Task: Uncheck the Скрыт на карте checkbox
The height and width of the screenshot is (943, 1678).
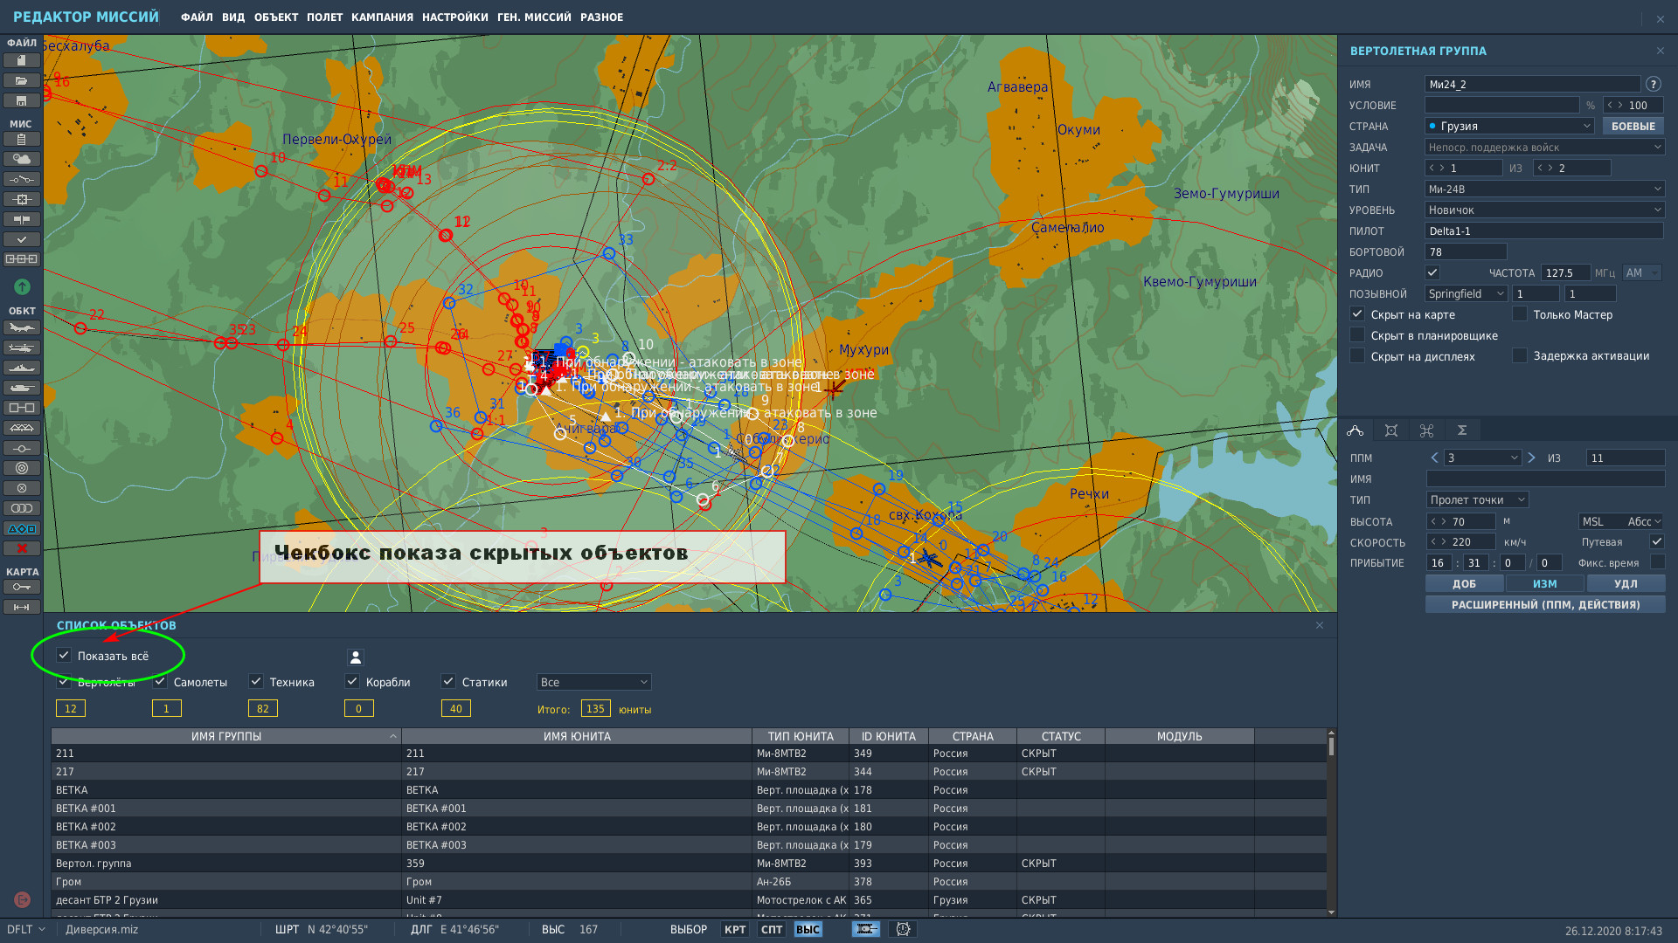Action: point(1357,314)
